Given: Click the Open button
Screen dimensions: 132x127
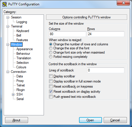Looking at the screenshot, I should click(x=90, y=120).
